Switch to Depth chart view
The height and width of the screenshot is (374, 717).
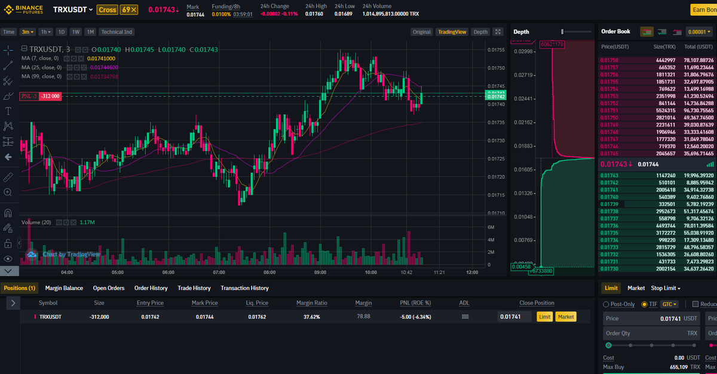tap(480, 32)
